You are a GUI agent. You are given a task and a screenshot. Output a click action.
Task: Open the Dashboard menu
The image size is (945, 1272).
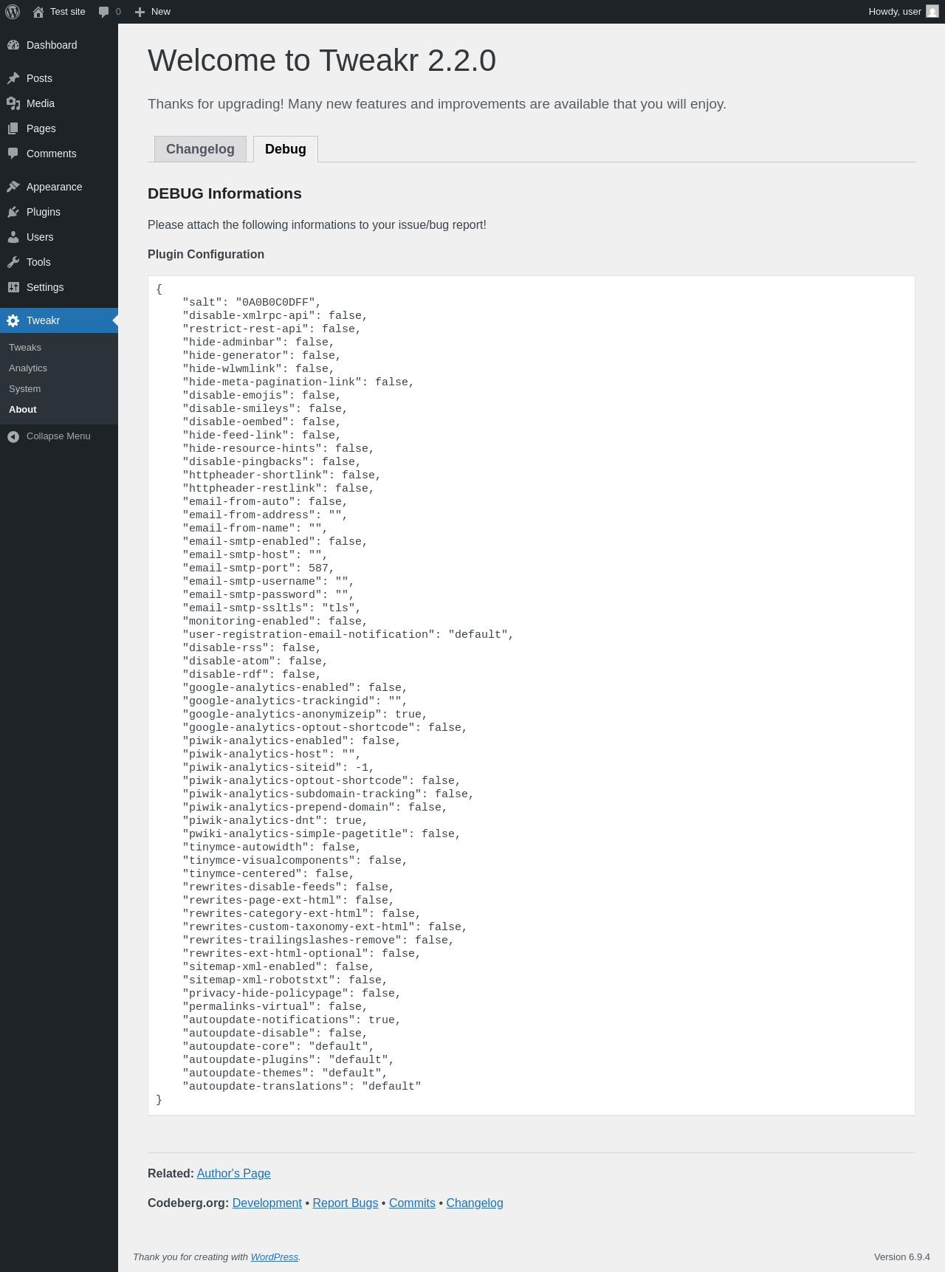(52, 45)
